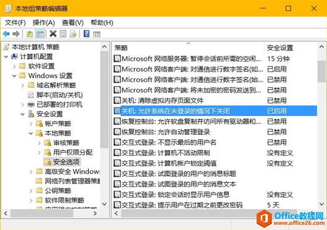
Task: Click policy icon for 关机: 清除虚拟内存页面文件
Action: 117,101
